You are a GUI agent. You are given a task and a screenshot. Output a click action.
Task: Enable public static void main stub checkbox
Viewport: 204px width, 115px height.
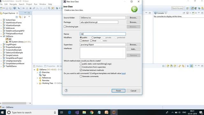pyautogui.click(x=81, y=64)
